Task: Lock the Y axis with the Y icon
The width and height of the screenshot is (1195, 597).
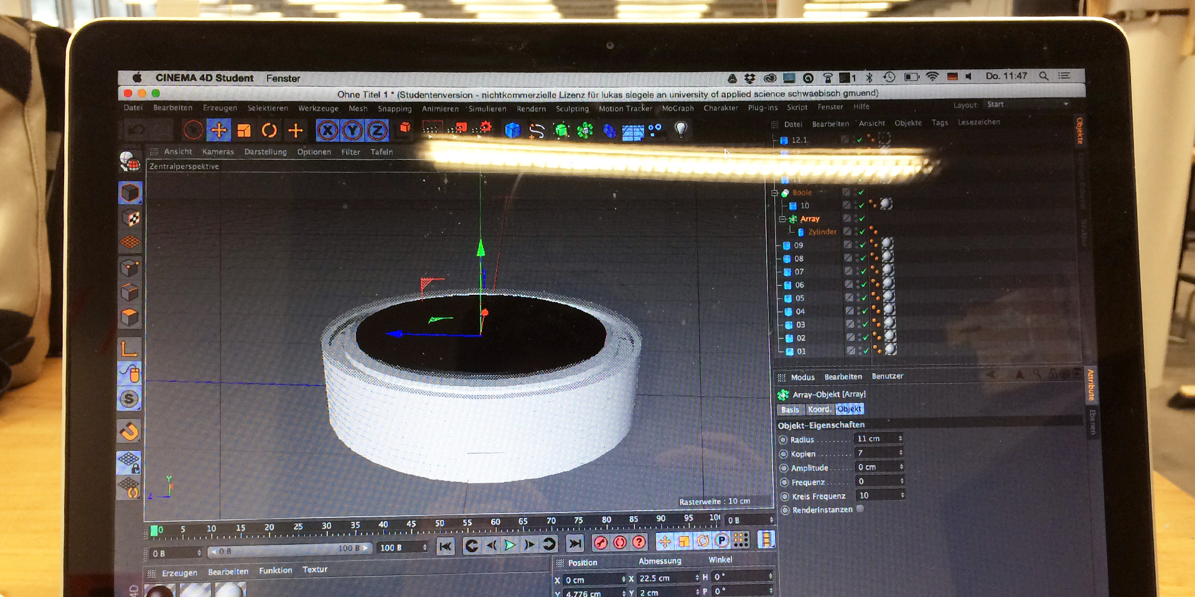Action: coord(352,131)
